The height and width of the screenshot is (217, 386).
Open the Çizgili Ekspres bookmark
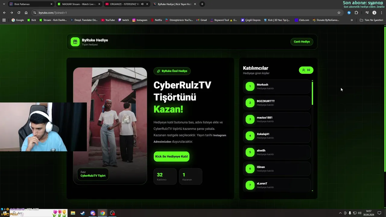pos(251,20)
